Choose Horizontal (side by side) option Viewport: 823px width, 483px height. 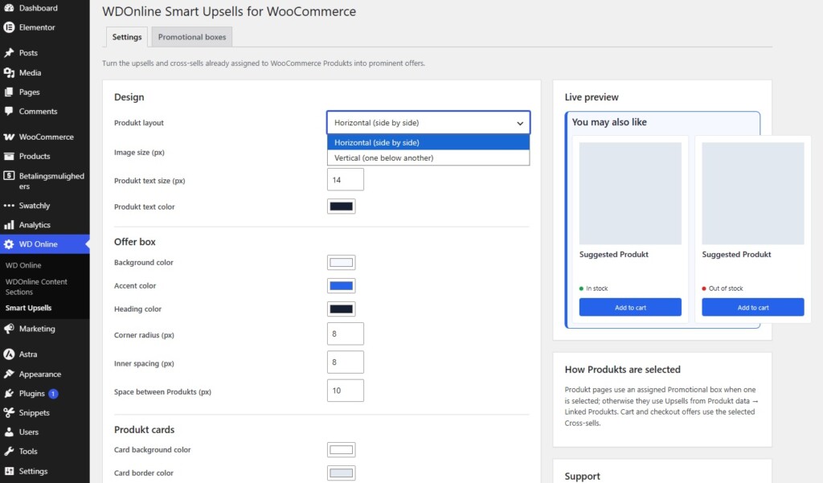click(428, 142)
